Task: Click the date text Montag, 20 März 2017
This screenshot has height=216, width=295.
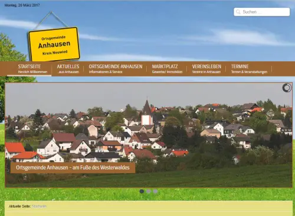Action: (22, 5)
